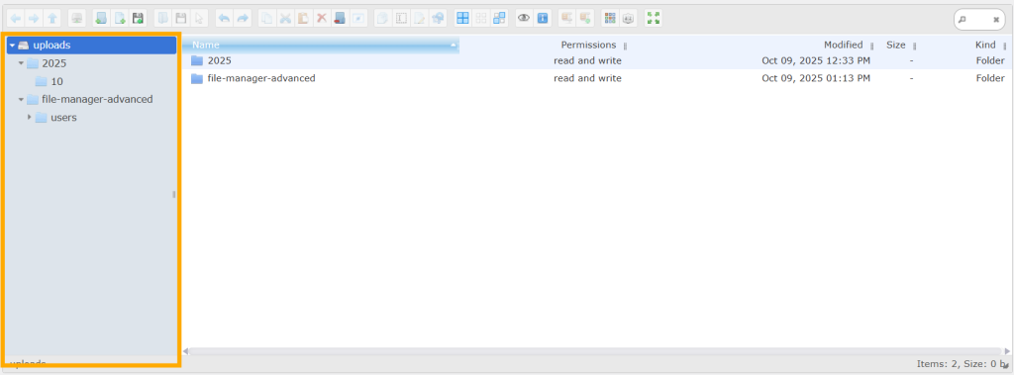This screenshot has width=1014, height=375.
Task: Create a new file from the toolbar
Action: (119, 19)
